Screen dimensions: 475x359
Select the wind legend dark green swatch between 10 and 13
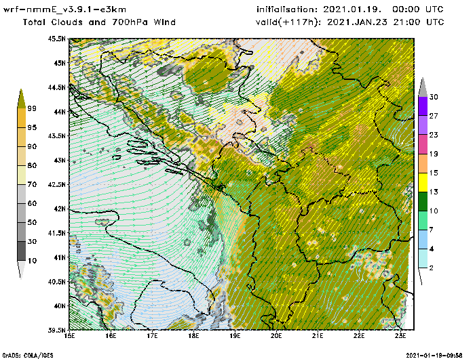coord(423,201)
